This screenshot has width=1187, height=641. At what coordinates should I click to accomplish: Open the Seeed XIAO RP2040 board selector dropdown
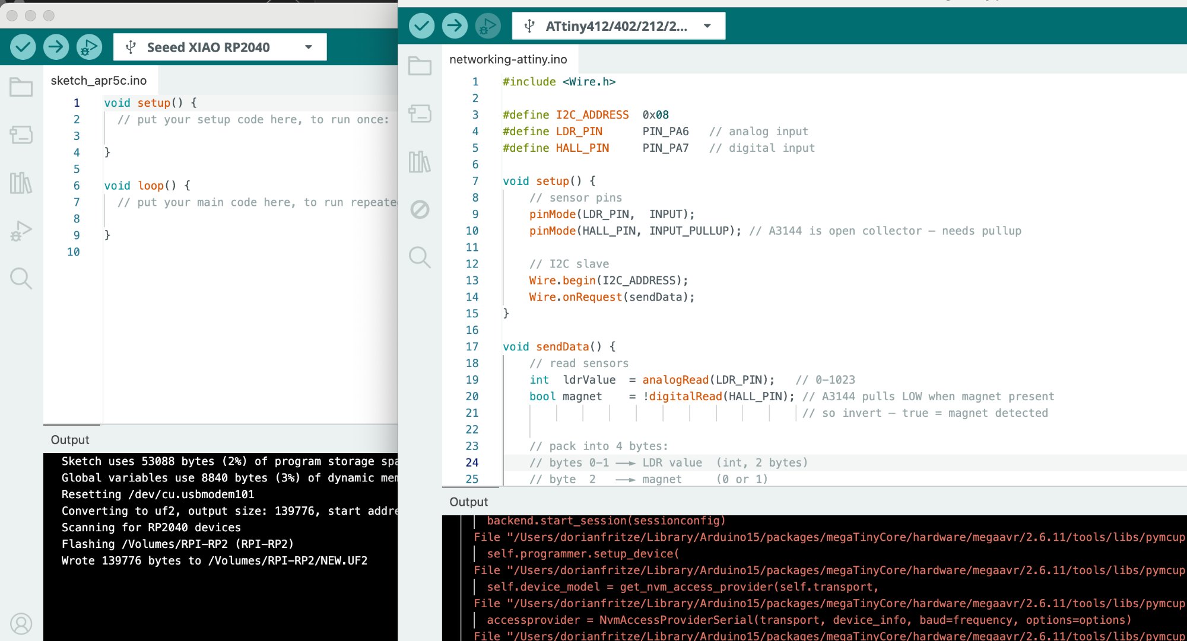click(x=219, y=46)
